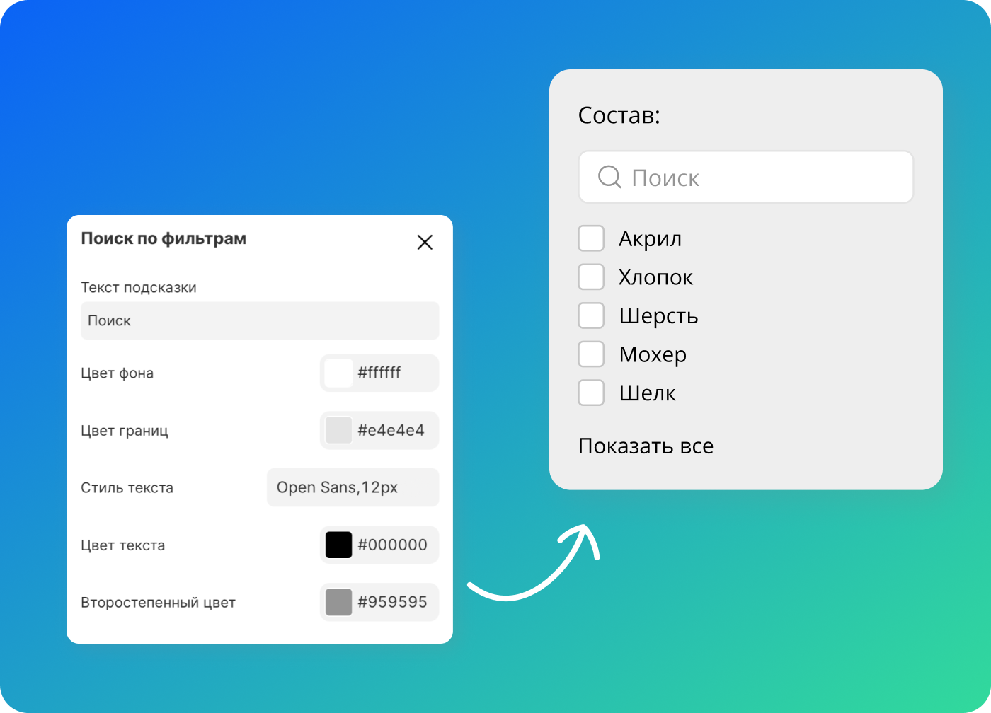Close the Поиск по фильтрам panel
Image resolution: width=991 pixels, height=713 pixels.
click(x=425, y=243)
